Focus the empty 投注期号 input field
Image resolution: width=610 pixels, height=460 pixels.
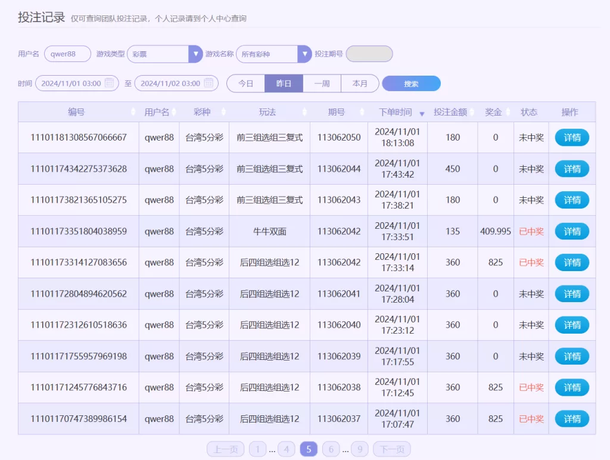tap(369, 54)
